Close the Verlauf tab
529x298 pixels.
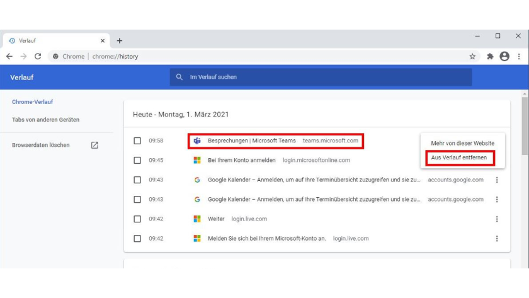103,40
